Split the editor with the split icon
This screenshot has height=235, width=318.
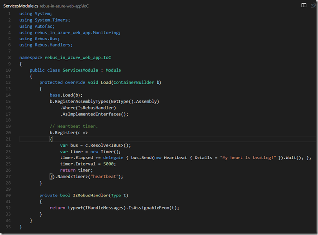pos(304,5)
